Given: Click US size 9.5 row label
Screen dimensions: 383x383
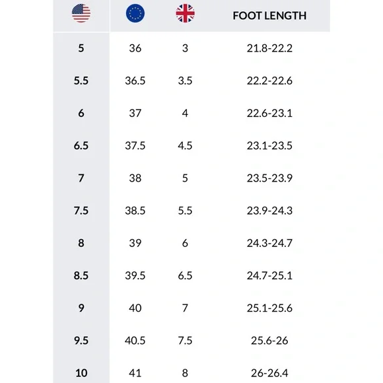Looking at the screenshot, I should pos(81,341).
